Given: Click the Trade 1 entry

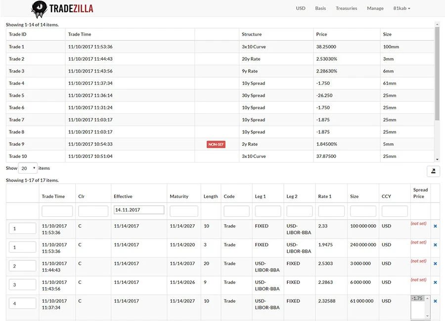Looking at the screenshot, I should pos(16,46).
